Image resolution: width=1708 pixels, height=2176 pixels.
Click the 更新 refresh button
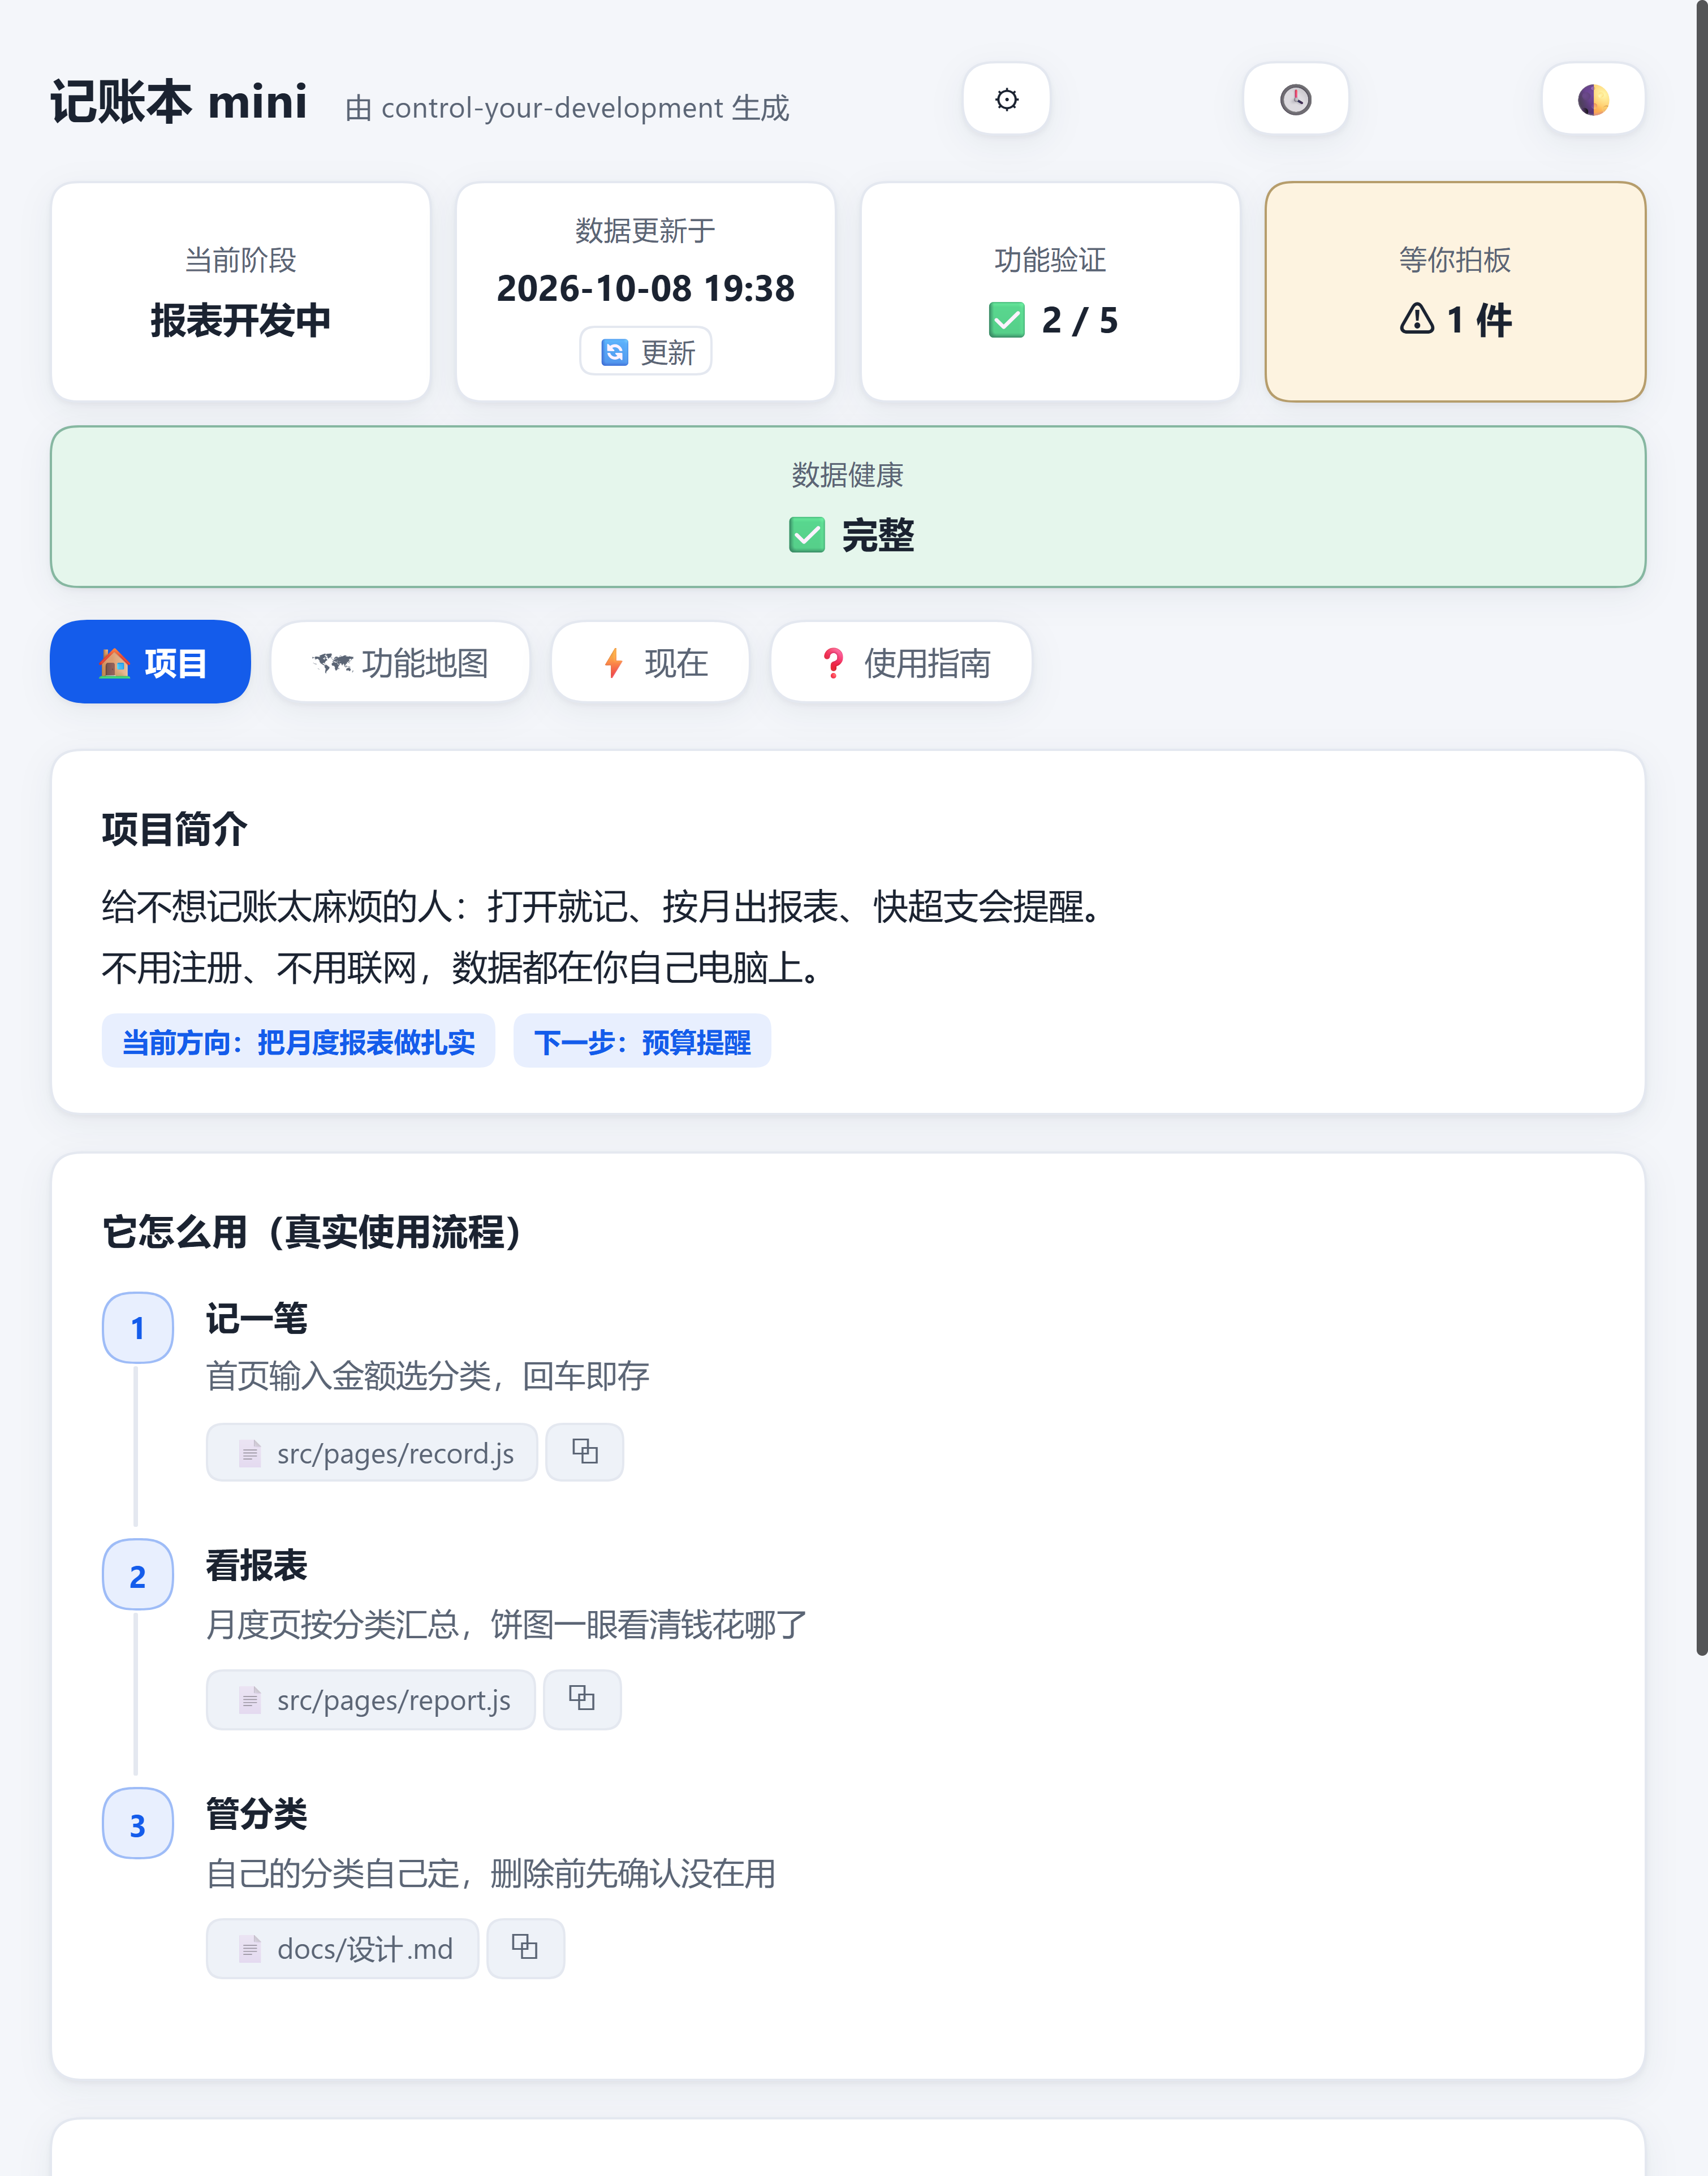click(x=646, y=352)
